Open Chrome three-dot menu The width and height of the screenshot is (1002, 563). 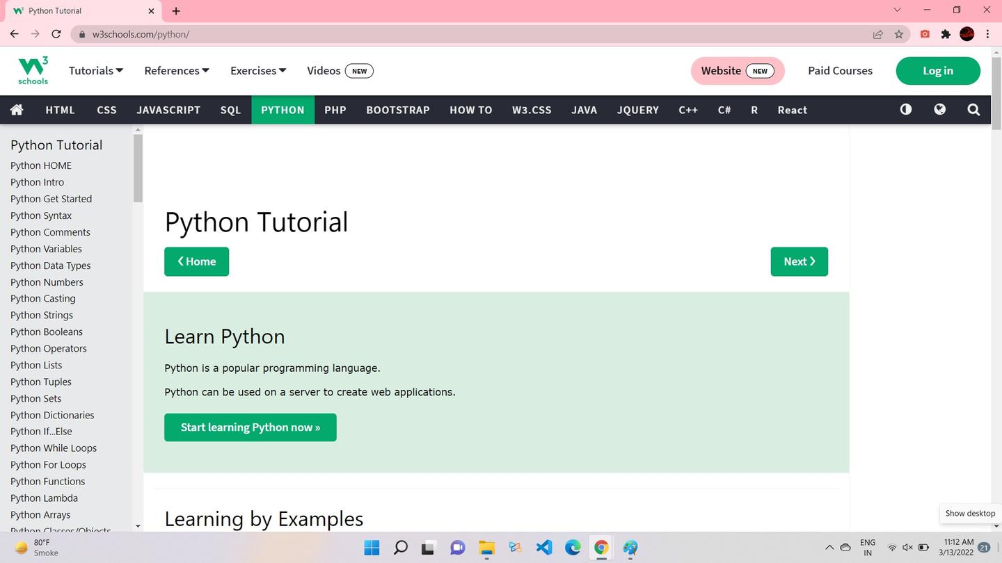tap(987, 34)
